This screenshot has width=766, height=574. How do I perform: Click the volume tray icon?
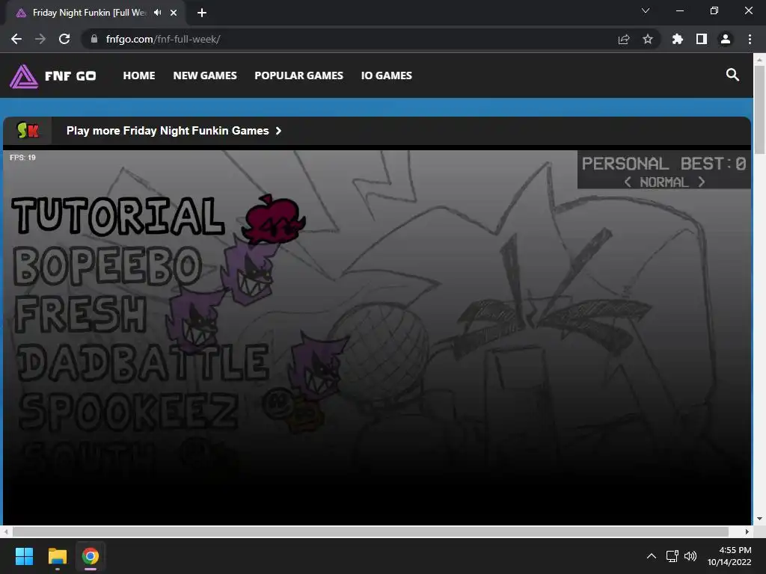pos(690,556)
